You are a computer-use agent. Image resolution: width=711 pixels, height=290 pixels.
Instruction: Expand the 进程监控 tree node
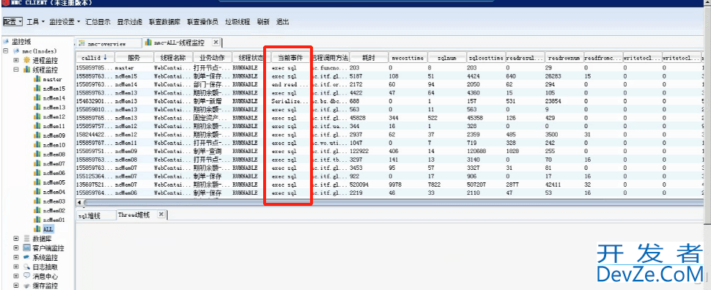(16, 60)
